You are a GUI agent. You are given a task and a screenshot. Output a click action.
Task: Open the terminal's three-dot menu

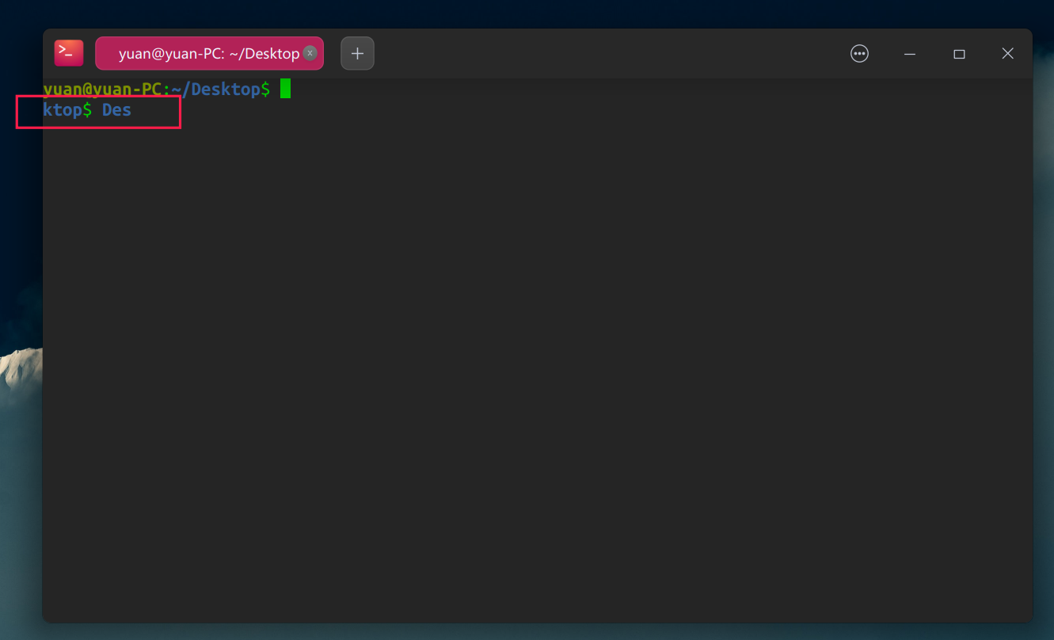(859, 53)
